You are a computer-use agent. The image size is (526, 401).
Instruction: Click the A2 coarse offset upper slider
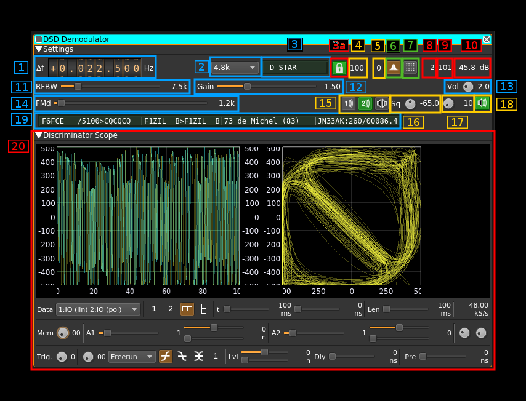tap(399, 328)
